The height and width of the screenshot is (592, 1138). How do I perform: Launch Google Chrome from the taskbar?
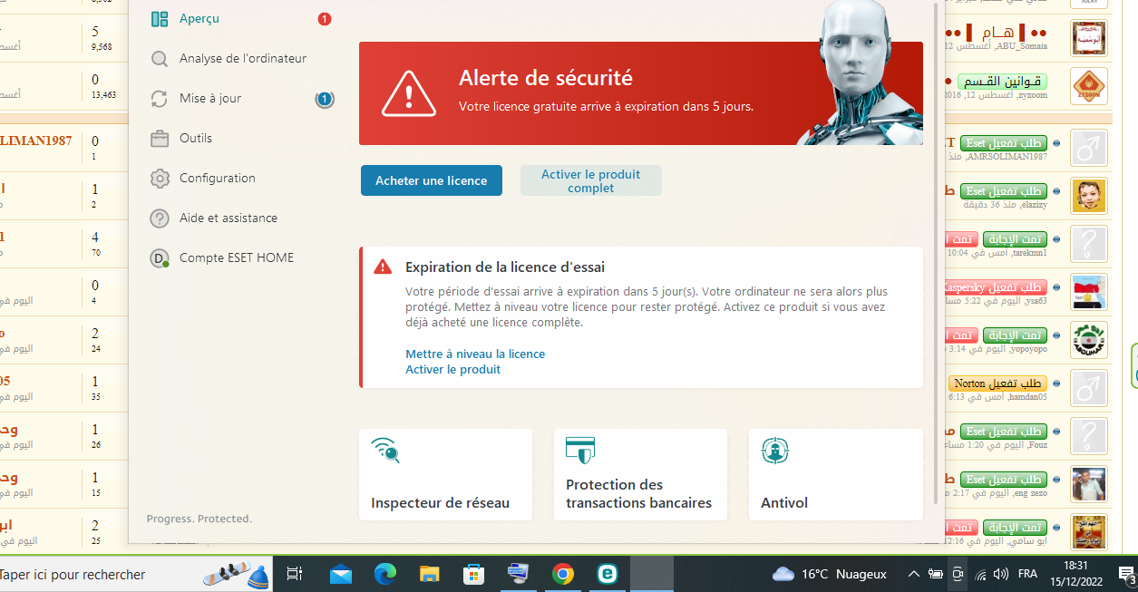point(563,574)
